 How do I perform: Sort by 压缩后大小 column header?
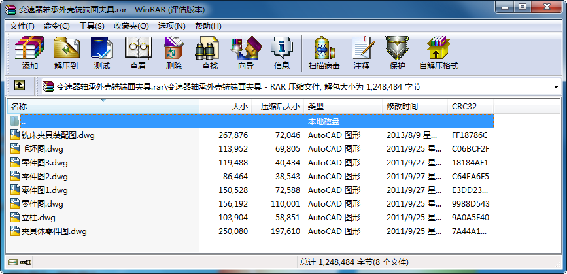pyautogui.click(x=278, y=107)
